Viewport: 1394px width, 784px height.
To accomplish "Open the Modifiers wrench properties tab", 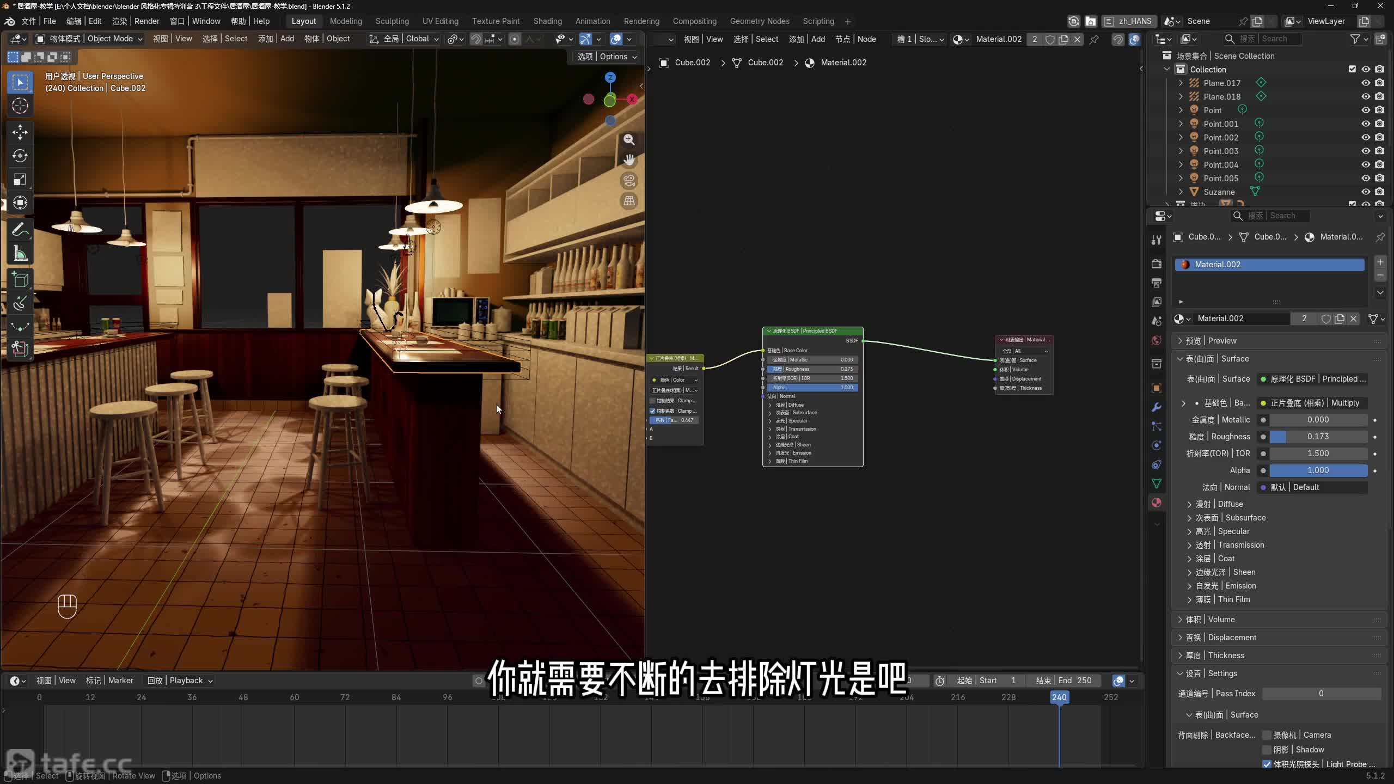I will click(1157, 407).
